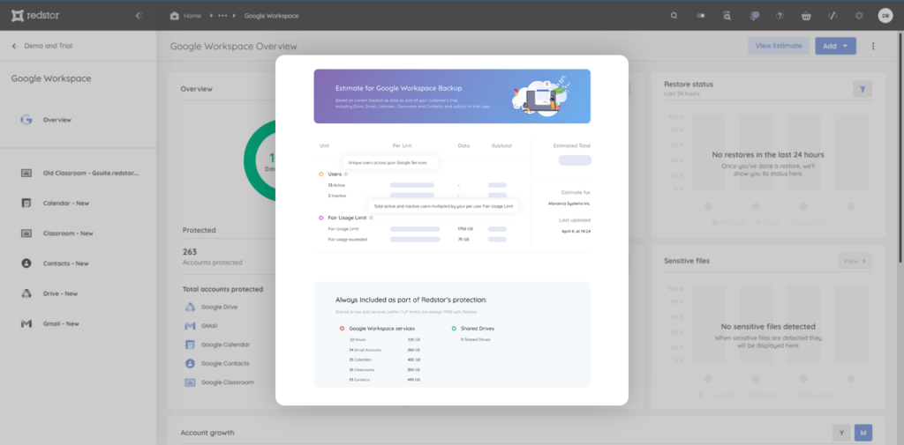Open the DB user avatar menu
The image size is (904, 445).
[x=885, y=16]
